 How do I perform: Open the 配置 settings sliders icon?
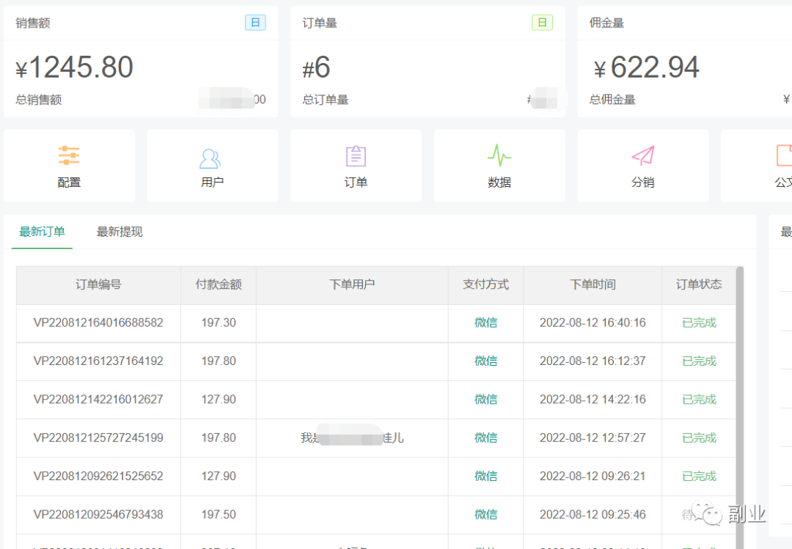[69, 155]
